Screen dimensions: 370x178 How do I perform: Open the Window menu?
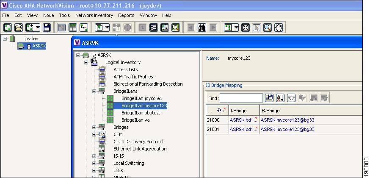(149, 15)
